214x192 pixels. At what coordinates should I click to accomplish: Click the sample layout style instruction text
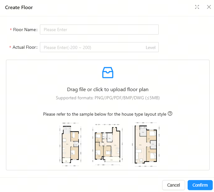pyautogui.click(x=105, y=114)
